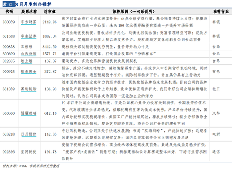Click the highlighted 表 2 label
Image resolution: width=235 pixels, height=171 pixels.
pyautogui.click(x=9, y=4)
